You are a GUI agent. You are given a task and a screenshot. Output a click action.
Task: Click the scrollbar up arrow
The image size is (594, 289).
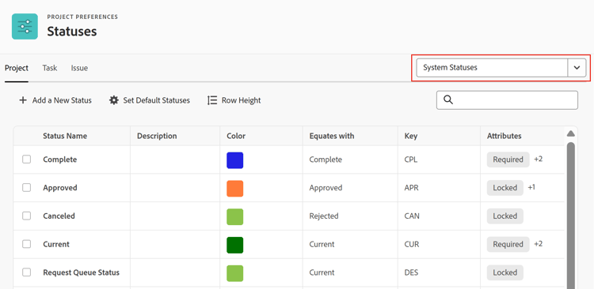pos(571,133)
